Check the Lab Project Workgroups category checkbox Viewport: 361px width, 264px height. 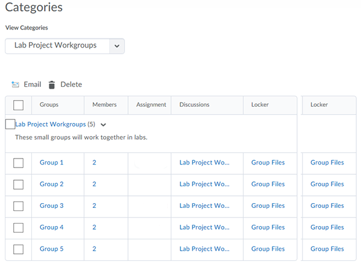(10, 124)
